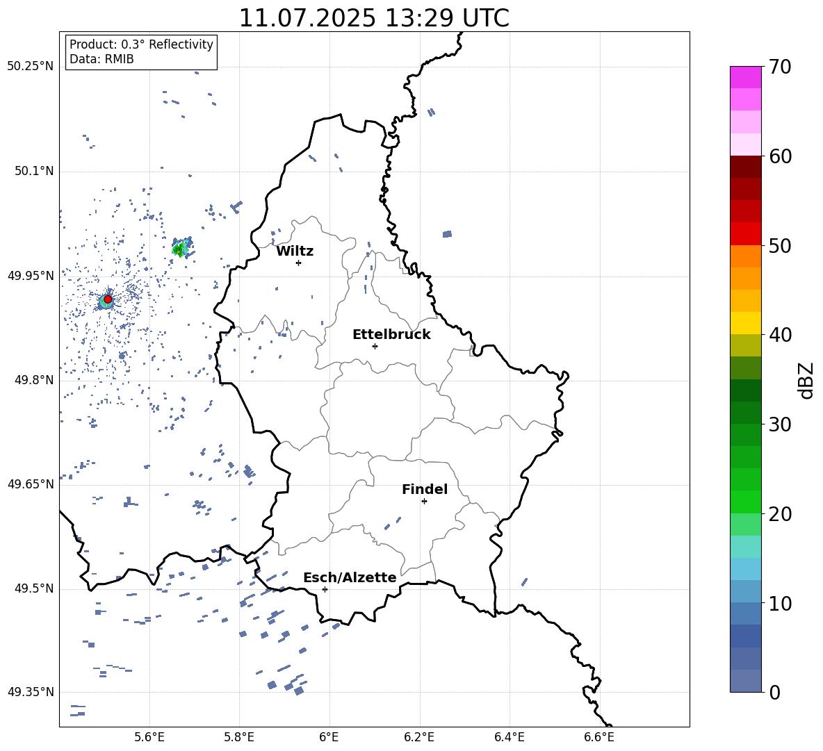
Task: Click the yellow 40 dBZ colorbar segment
Action: tap(746, 323)
